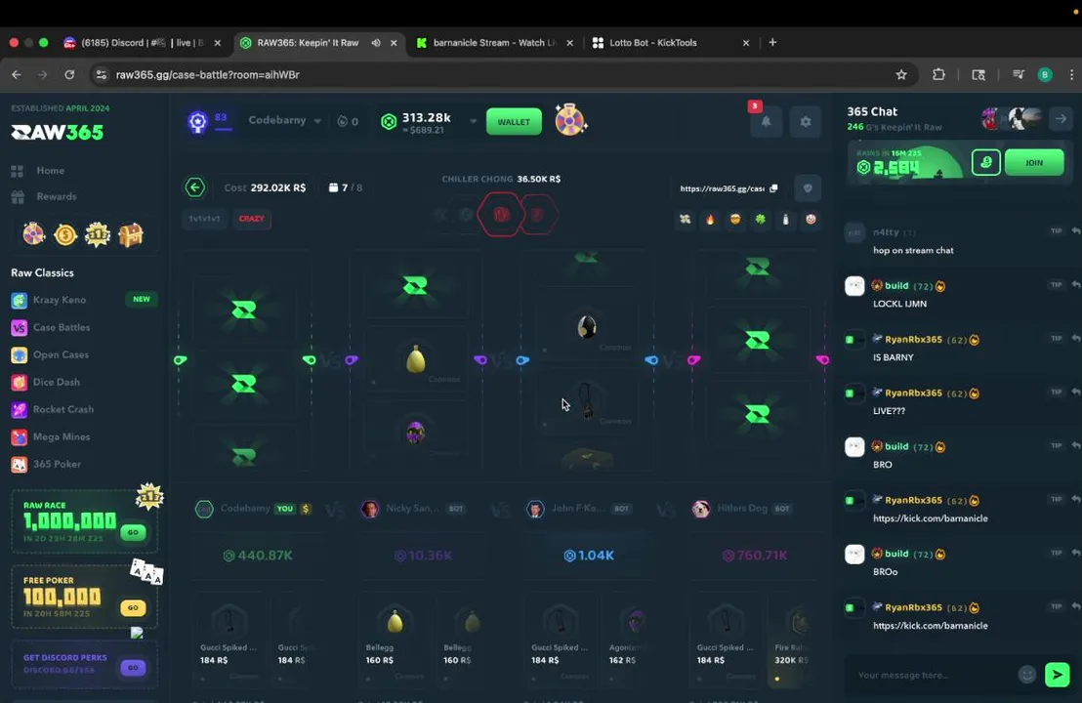Screen dimensions: 1082x703
Task: Send the fire emoji reaction
Action: tap(710, 220)
